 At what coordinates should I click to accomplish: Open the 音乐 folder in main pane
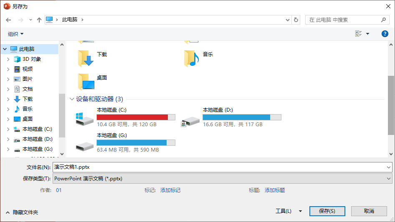pos(192,58)
